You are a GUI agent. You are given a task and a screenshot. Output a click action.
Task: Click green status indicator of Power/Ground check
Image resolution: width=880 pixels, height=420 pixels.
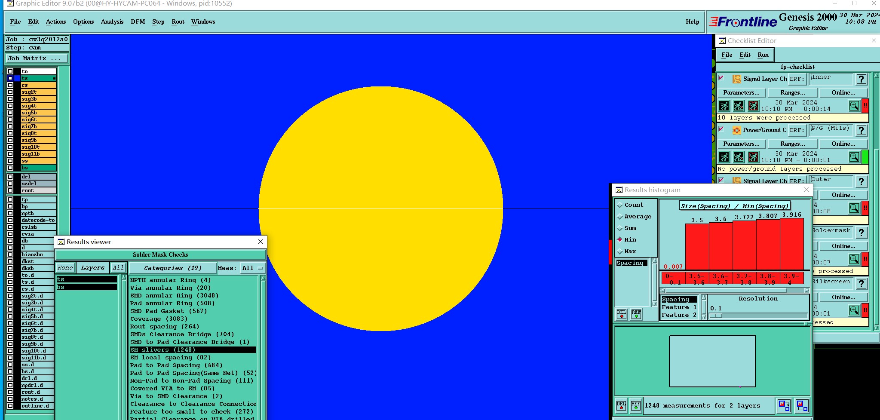click(865, 157)
